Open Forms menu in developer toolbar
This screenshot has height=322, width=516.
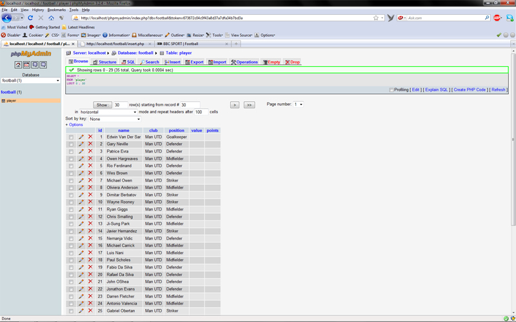[71, 35]
